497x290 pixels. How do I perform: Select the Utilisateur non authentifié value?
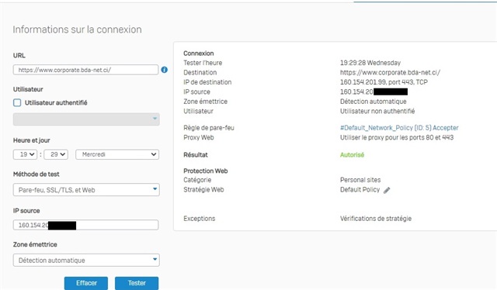[x=377, y=111]
